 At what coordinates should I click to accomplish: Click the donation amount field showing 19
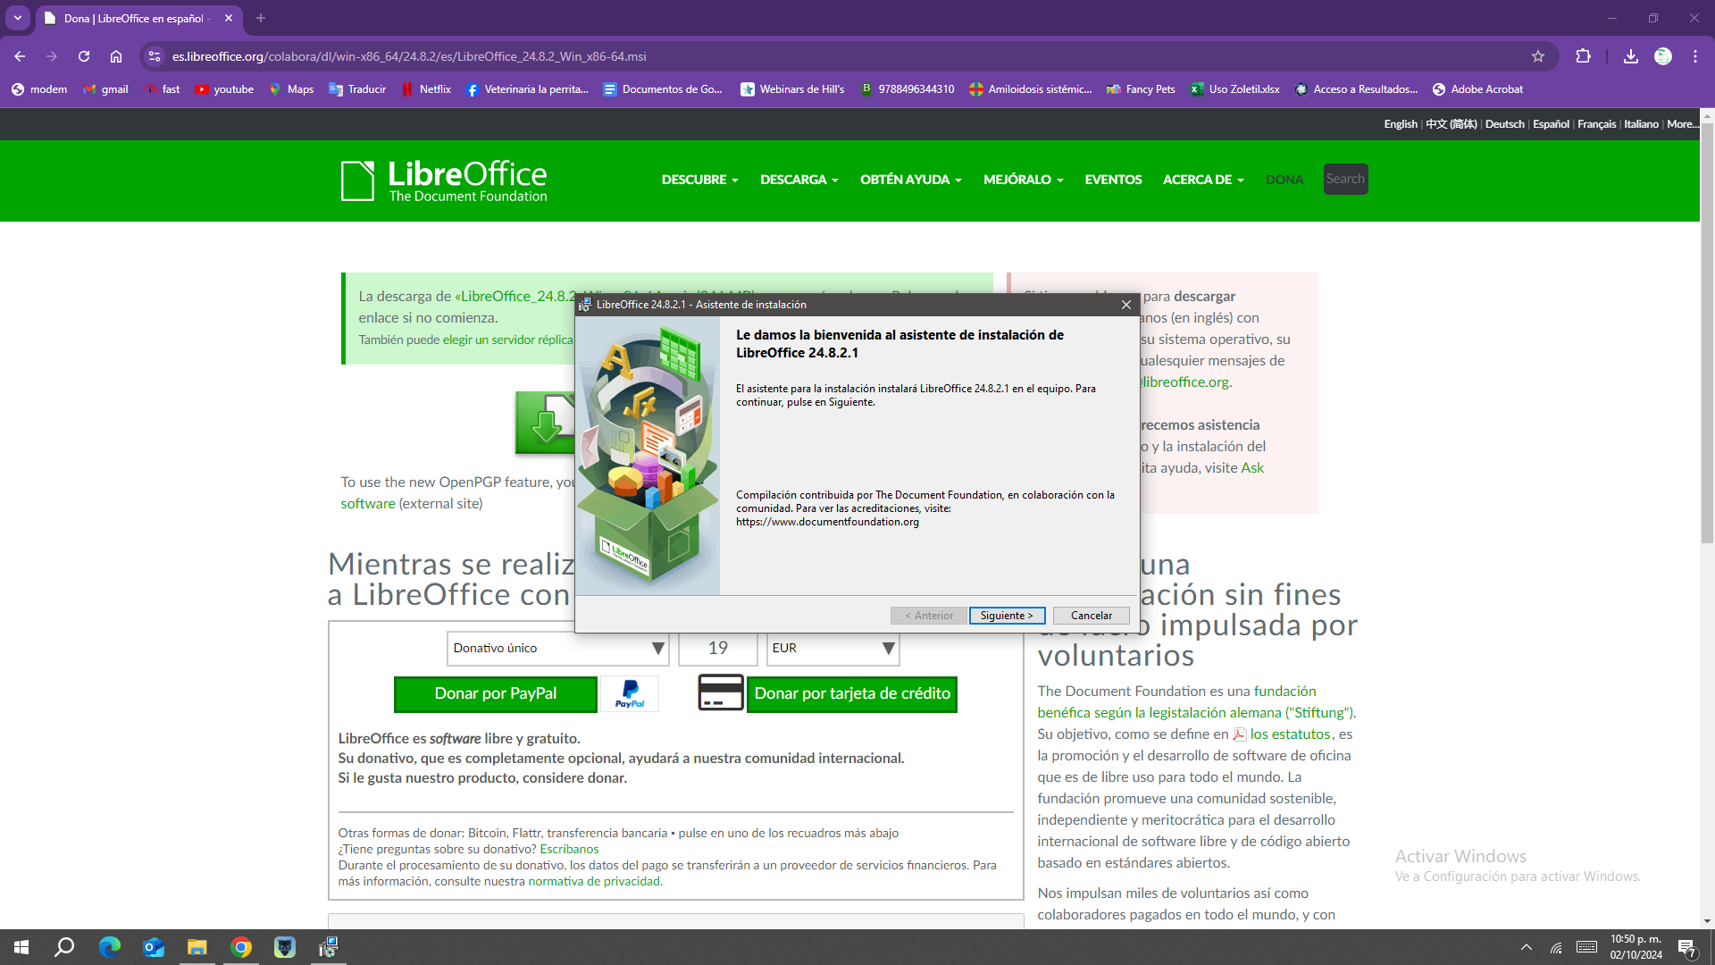(718, 648)
